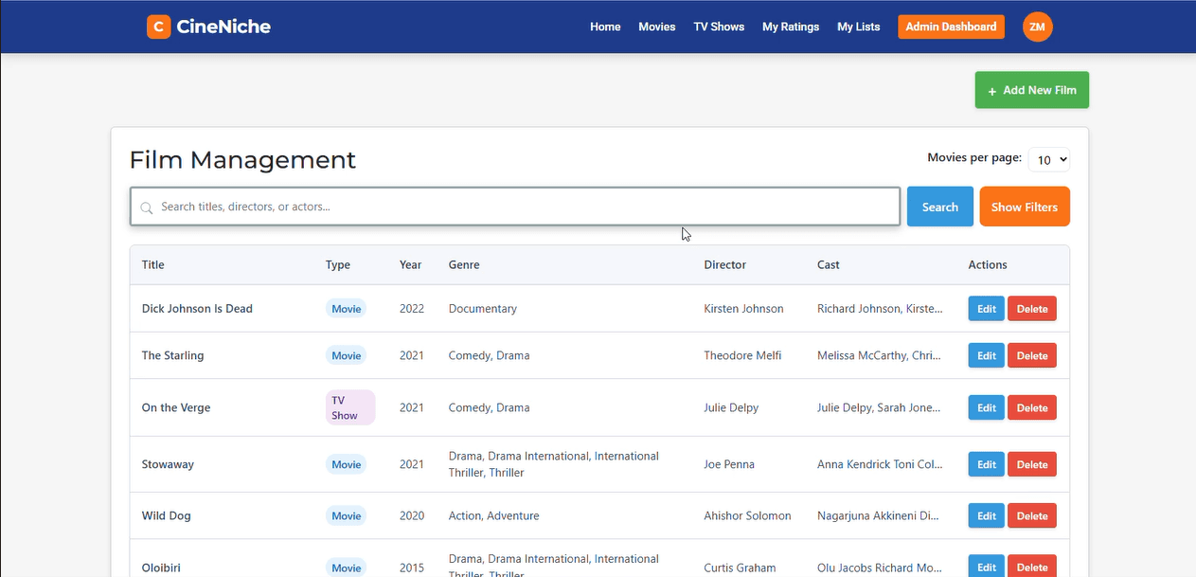1196x577 pixels.
Task: Select the title Dick Johnson Is Dead
Action: coord(197,309)
